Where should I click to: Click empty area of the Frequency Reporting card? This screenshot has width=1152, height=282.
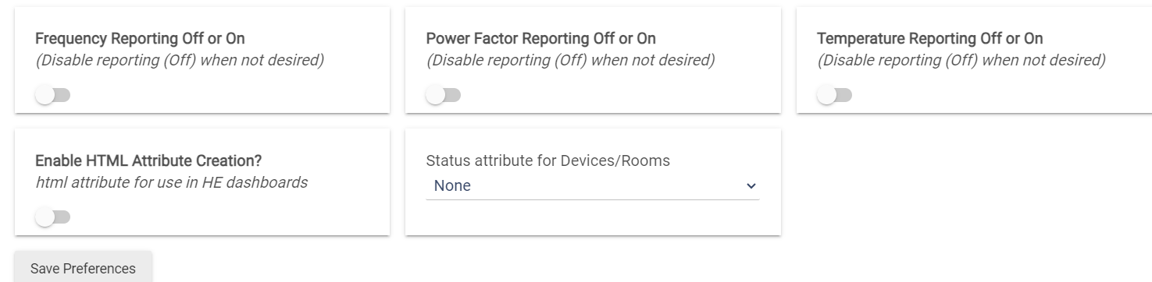(234, 93)
